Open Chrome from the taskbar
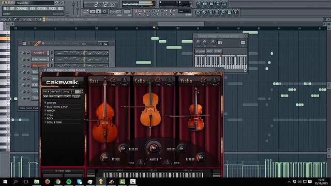The height and width of the screenshot is (186, 331). pos(58,181)
